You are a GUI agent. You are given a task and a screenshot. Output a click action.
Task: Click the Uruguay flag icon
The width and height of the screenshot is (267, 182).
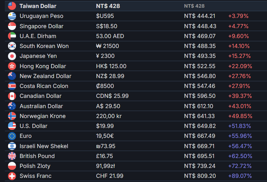pos(12,16)
